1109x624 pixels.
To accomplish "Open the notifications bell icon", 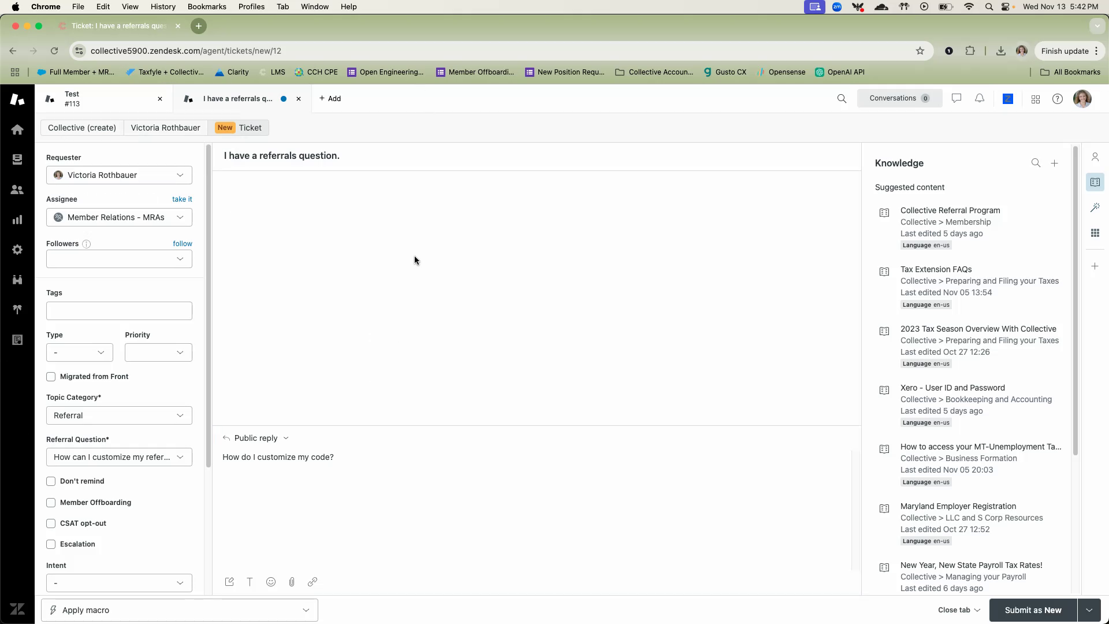I will pyautogui.click(x=980, y=99).
